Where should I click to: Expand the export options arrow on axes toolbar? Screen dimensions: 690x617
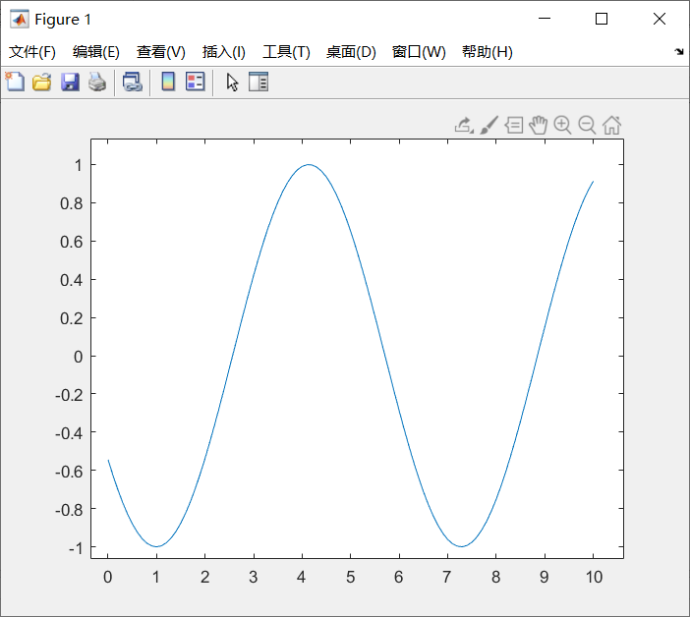[x=472, y=131]
